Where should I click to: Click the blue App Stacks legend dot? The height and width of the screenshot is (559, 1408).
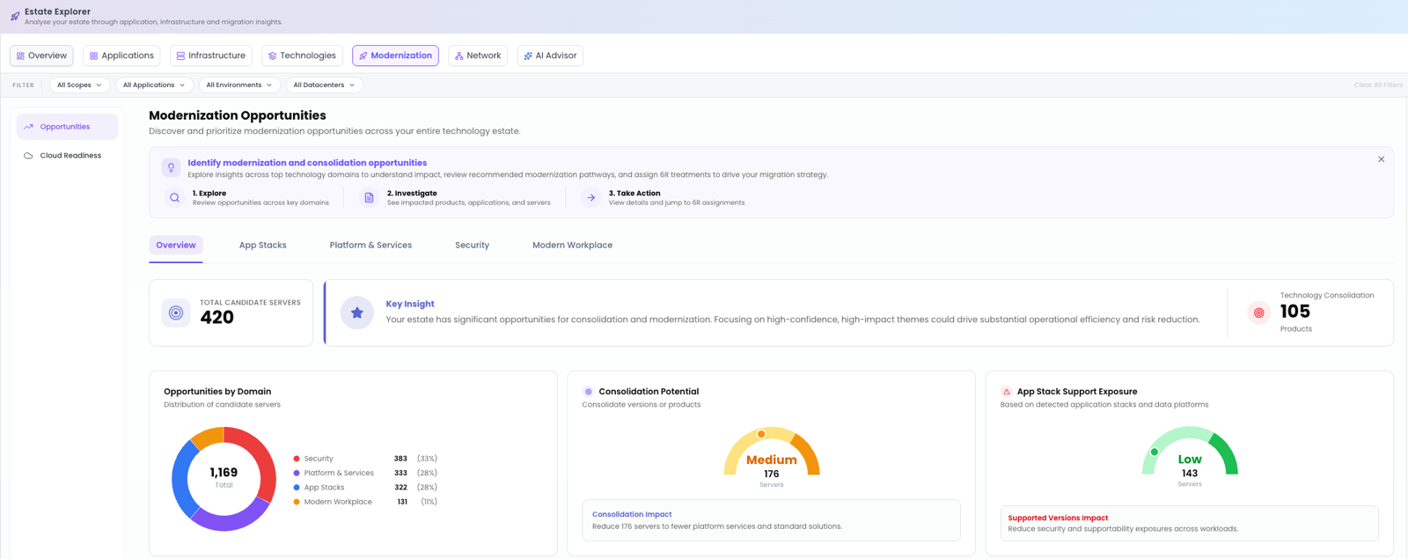(x=297, y=488)
